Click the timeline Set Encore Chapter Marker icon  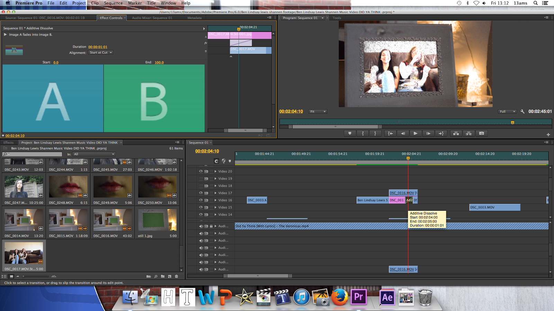(224, 161)
